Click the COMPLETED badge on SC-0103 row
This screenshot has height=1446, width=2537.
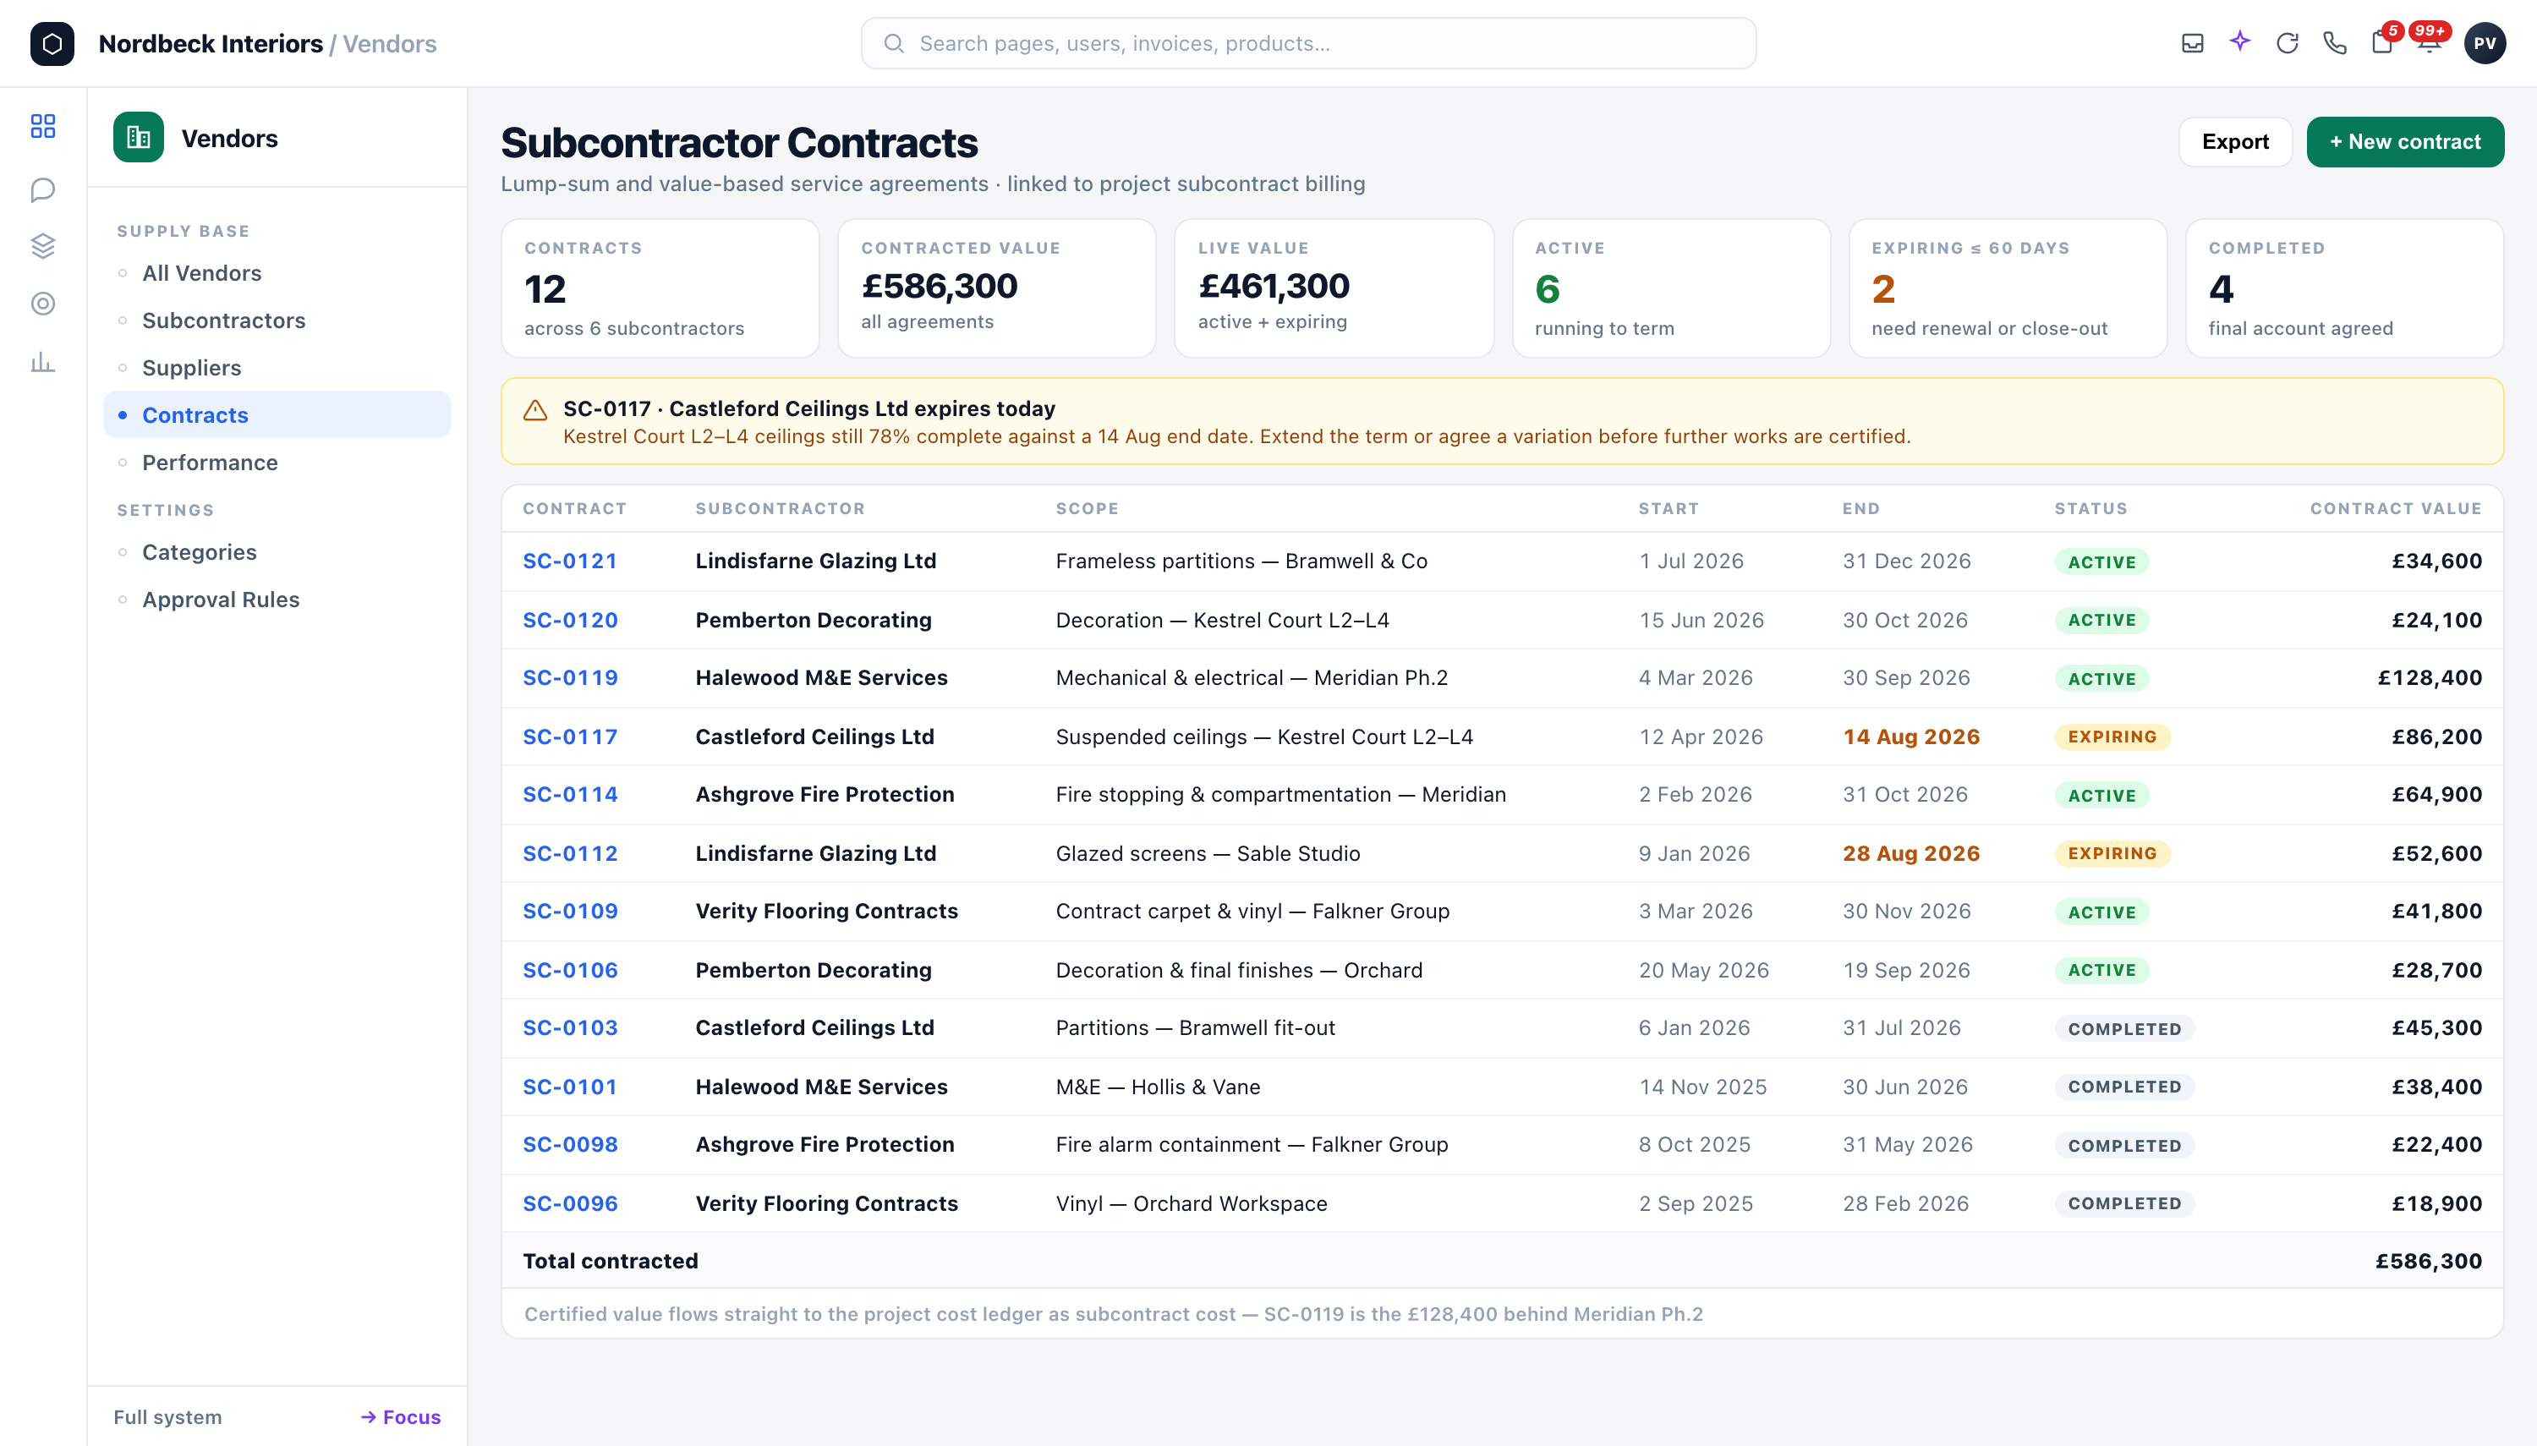click(x=2124, y=1029)
